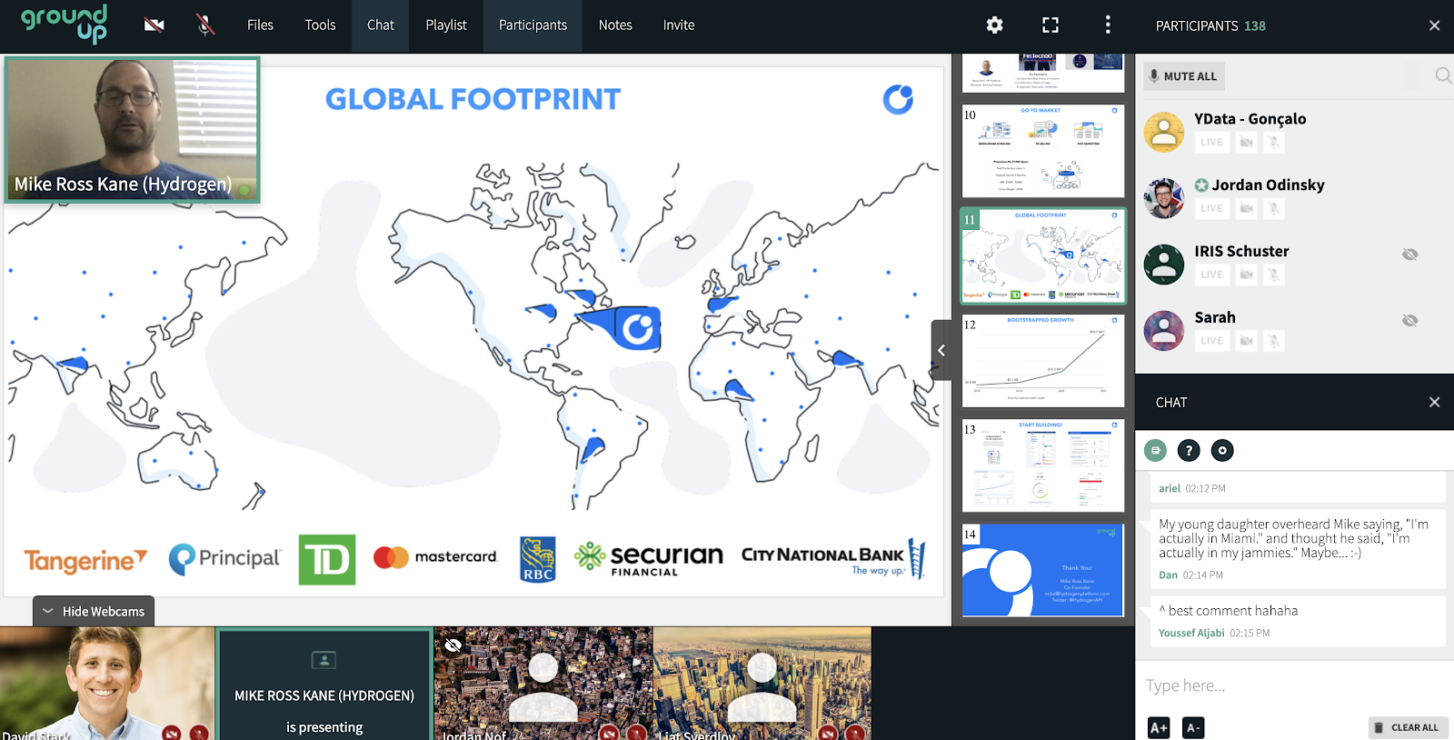Switch to the Chat tab
The height and width of the screenshot is (740, 1454).
pyautogui.click(x=381, y=25)
